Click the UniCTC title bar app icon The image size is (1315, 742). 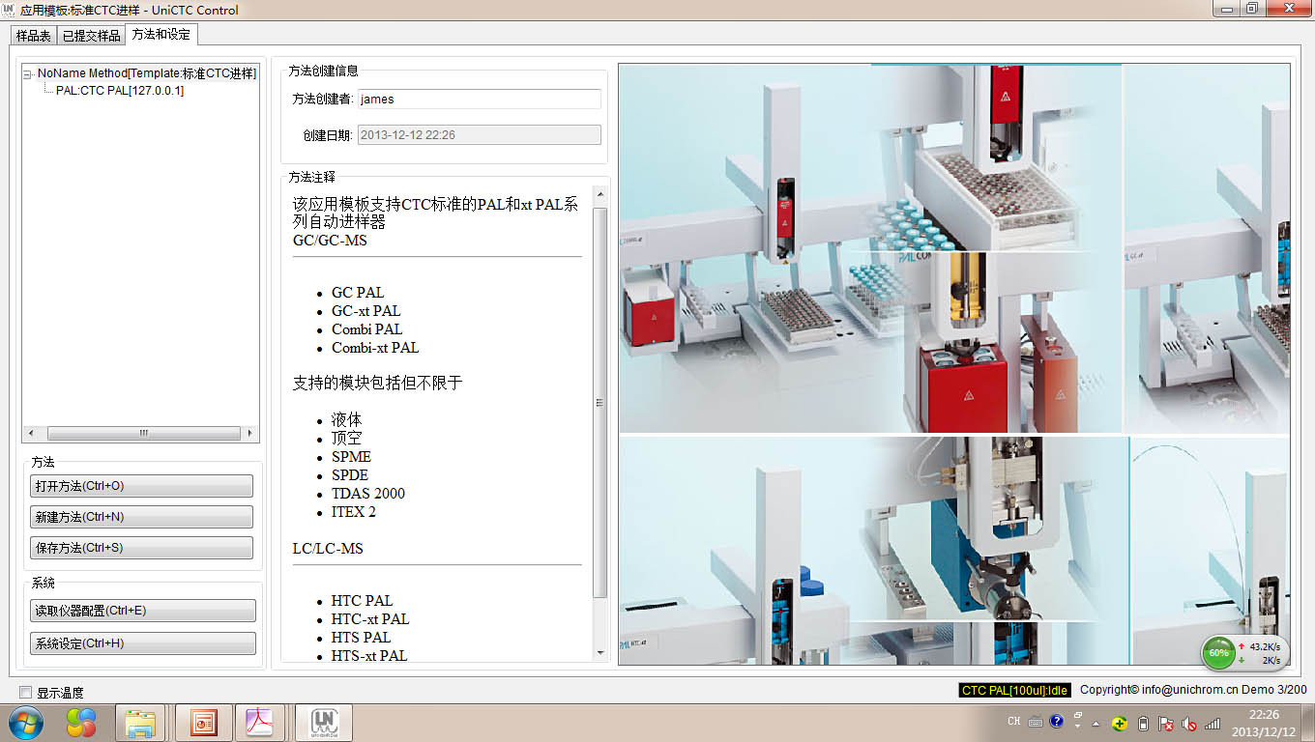pos(9,10)
